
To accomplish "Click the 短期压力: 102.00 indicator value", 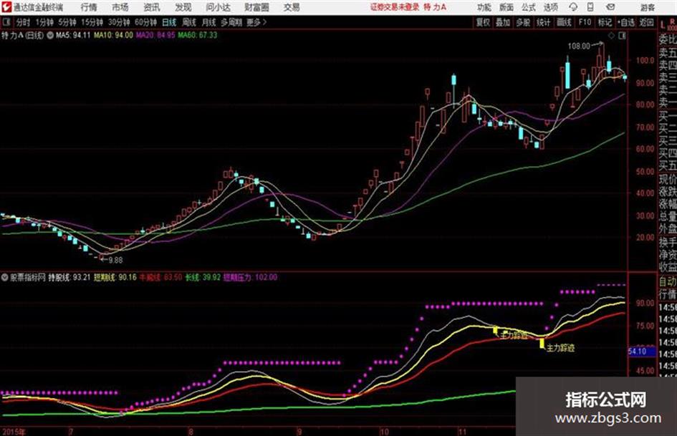I will pyautogui.click(x=251, y=278).
